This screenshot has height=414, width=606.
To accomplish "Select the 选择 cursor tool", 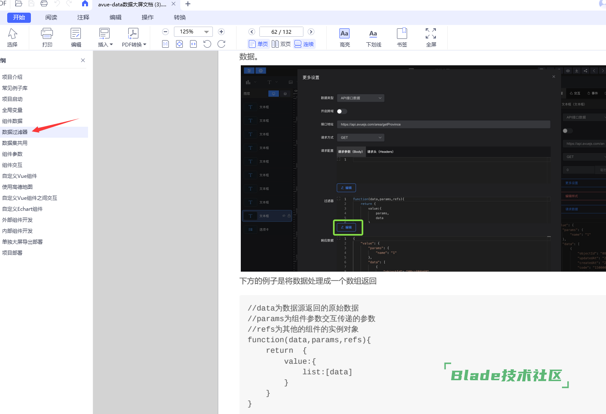I will point(12,38).
